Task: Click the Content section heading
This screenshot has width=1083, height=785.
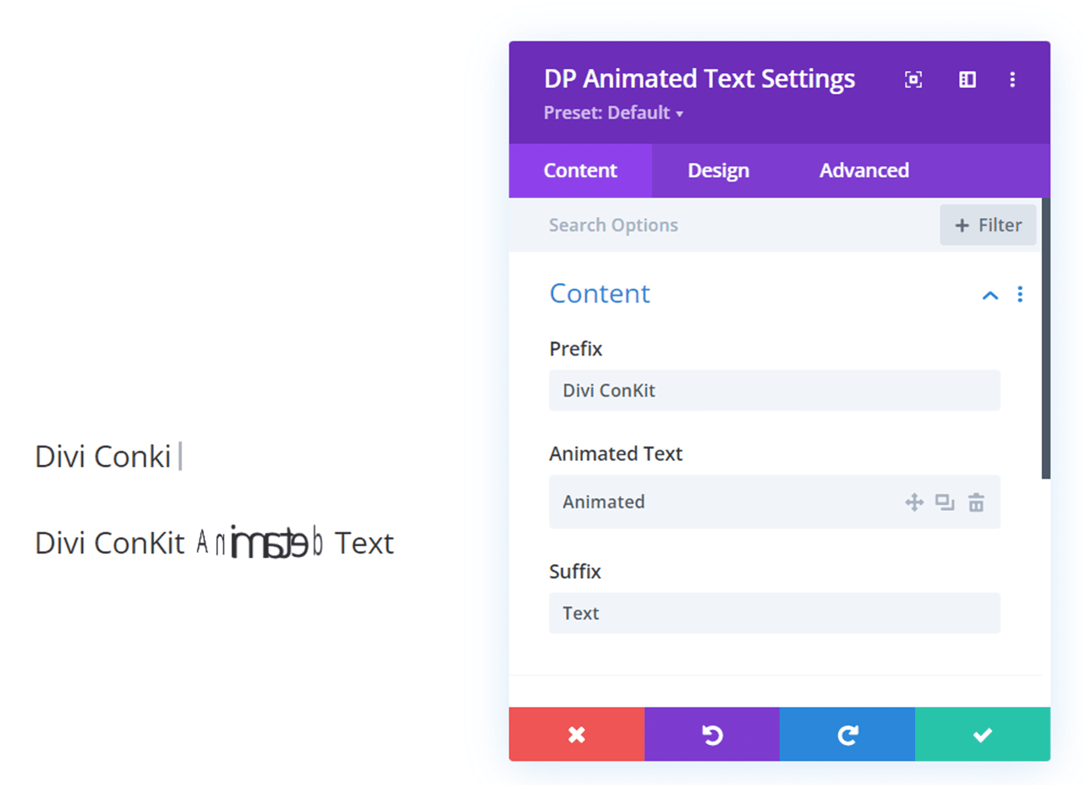Action: click(x=599, y=293)
